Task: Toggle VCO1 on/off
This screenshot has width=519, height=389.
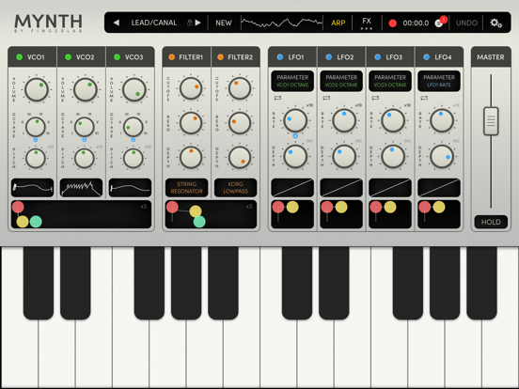Action: (x=19, y=57)
